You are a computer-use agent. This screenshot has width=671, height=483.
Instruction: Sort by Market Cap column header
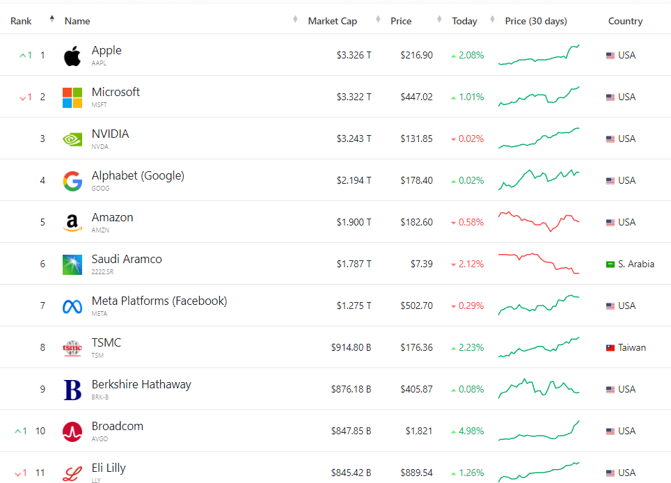[332, 21]
